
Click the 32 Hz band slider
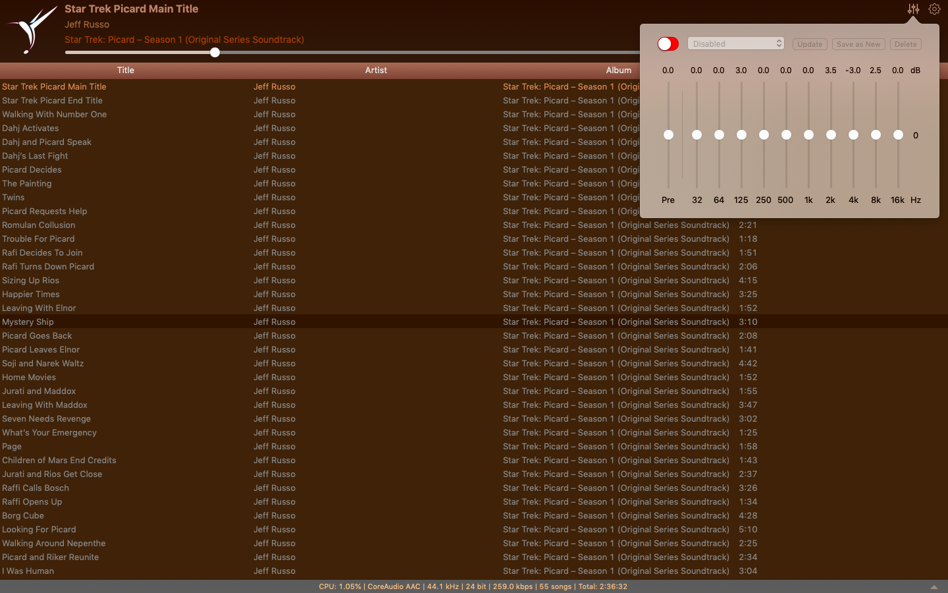[x=697, y=135]
